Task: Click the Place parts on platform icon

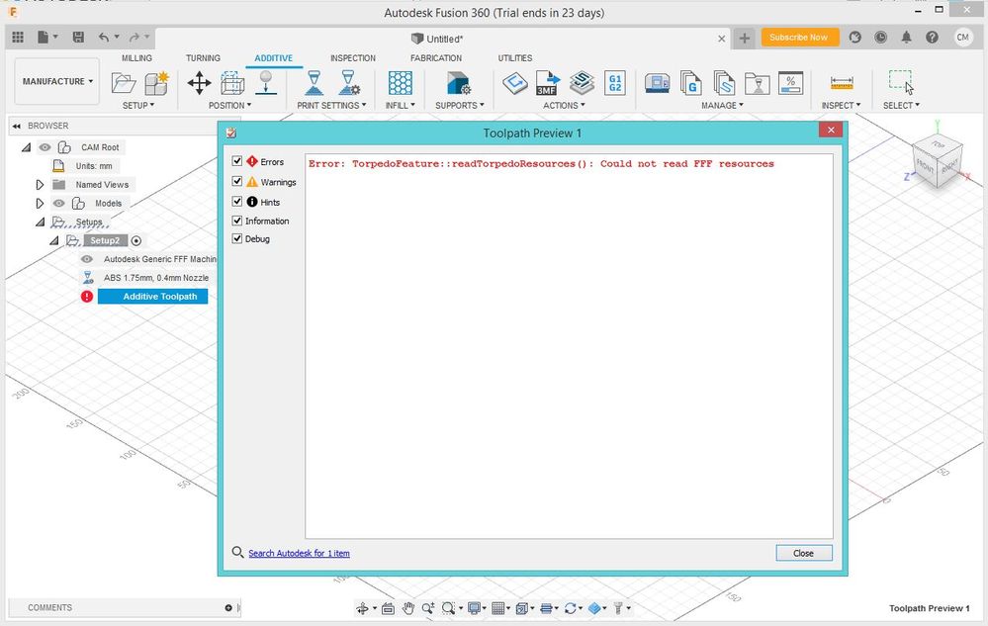Action: point(266,82)
